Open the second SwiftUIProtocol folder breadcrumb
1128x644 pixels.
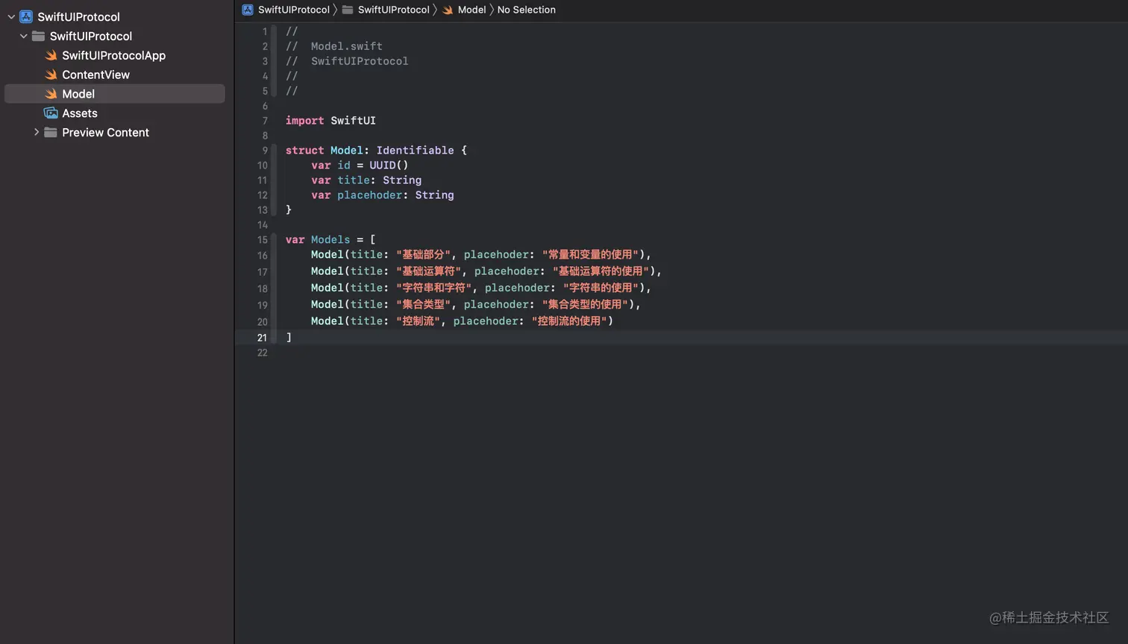click(394, 10)
